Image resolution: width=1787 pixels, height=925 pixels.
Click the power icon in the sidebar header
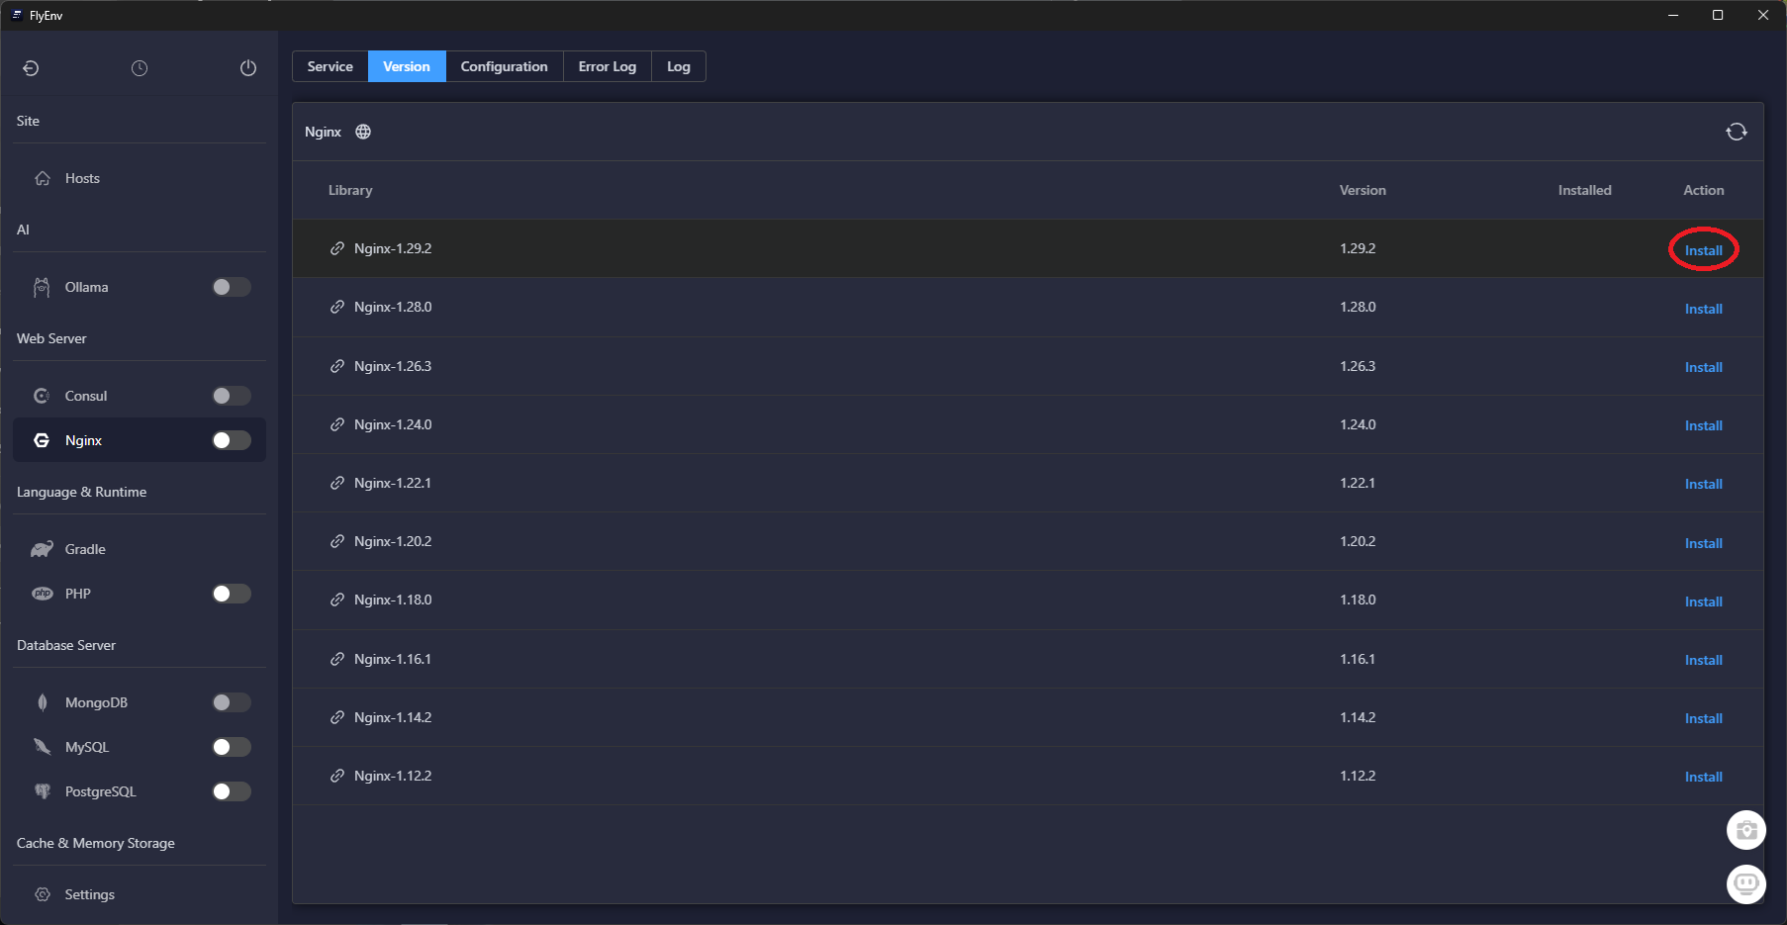click(248, 68)
